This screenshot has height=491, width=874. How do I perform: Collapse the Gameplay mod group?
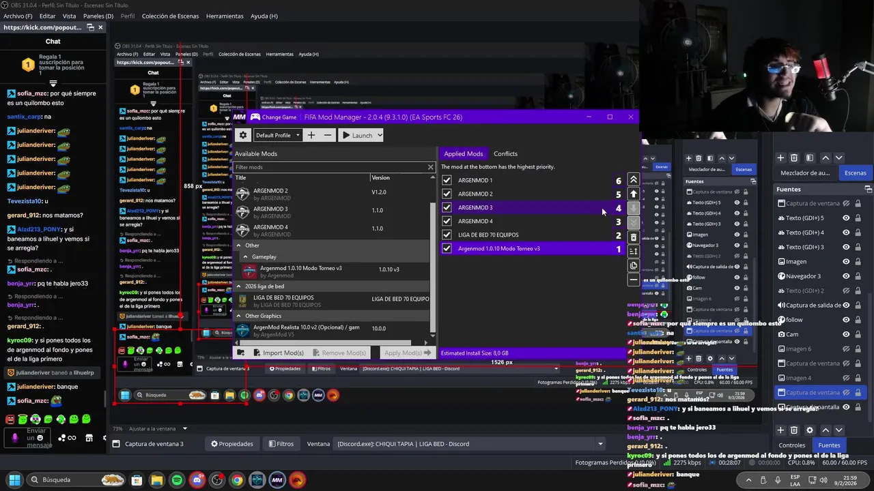[245, 257]
